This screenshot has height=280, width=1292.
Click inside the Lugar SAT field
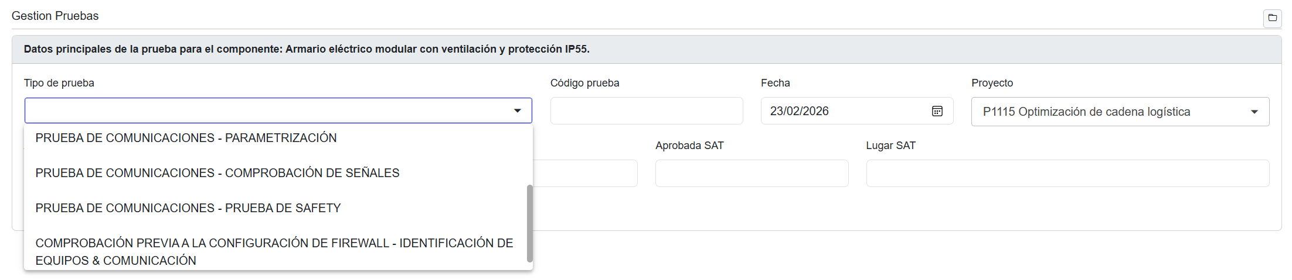(1067, 174)
